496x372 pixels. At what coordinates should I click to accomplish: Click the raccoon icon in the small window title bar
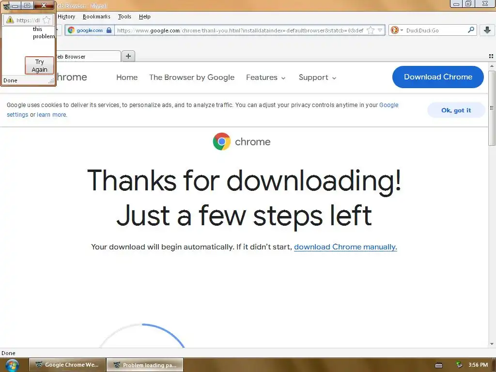click(x=6, y=6)
